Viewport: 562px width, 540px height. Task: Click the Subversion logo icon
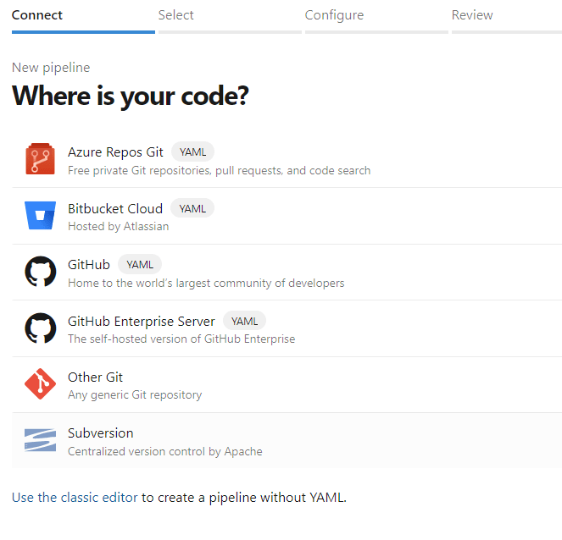tap(40, 440)
